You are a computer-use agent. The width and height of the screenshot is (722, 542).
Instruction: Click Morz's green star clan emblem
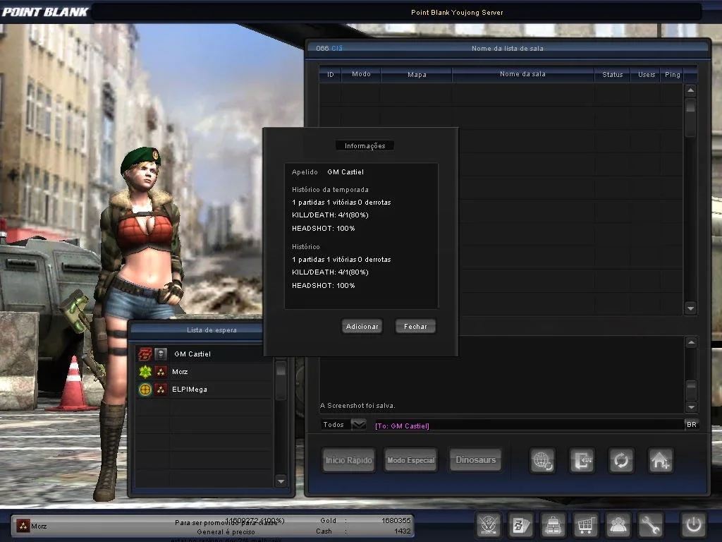pos(145,371)
